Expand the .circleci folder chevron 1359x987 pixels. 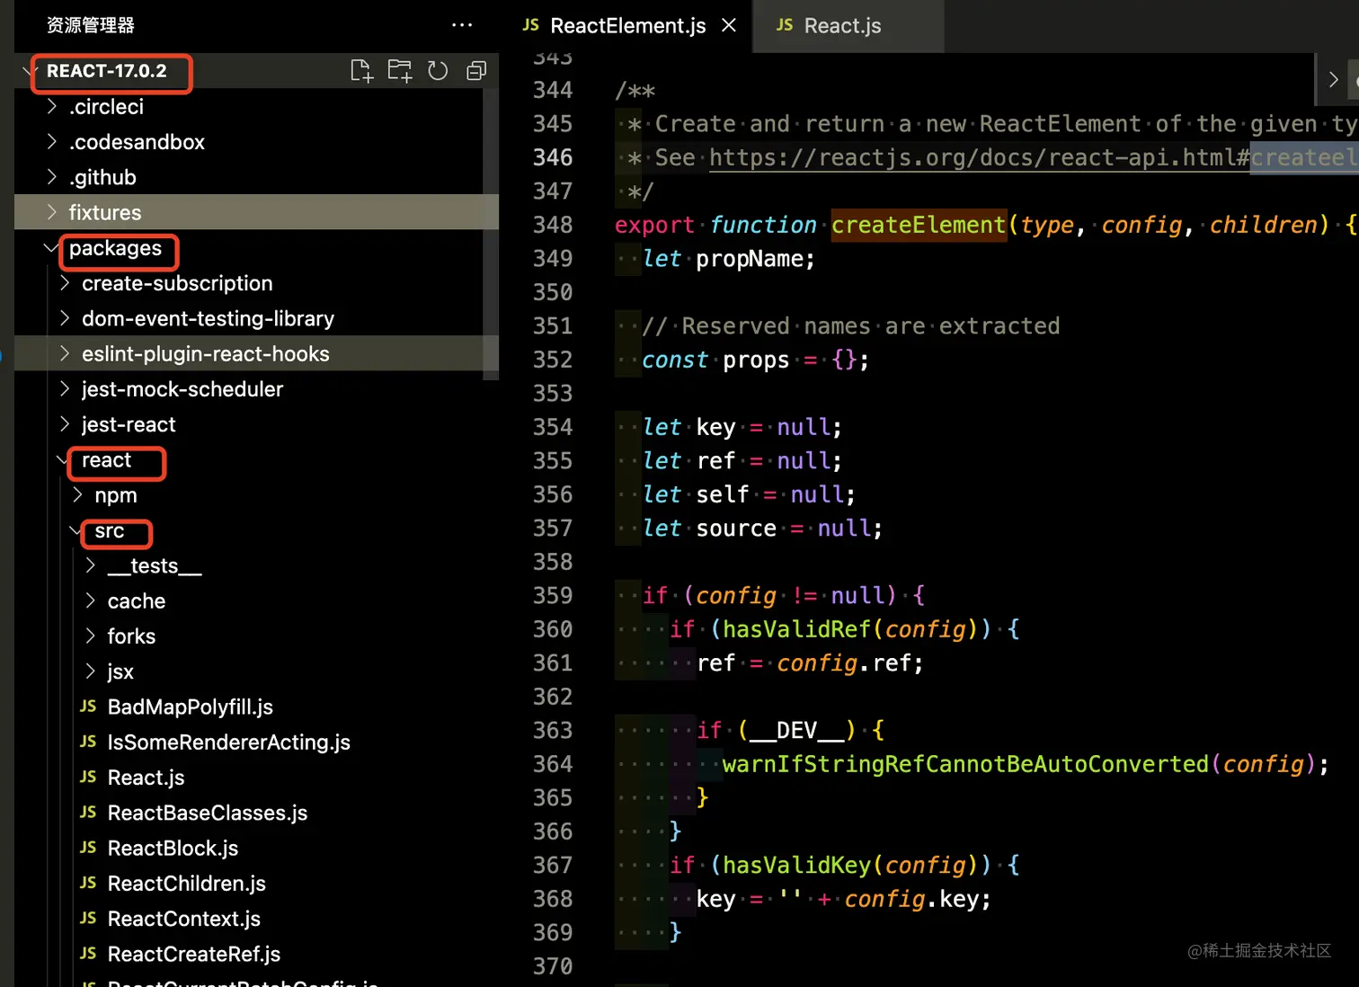pos(52,106)
